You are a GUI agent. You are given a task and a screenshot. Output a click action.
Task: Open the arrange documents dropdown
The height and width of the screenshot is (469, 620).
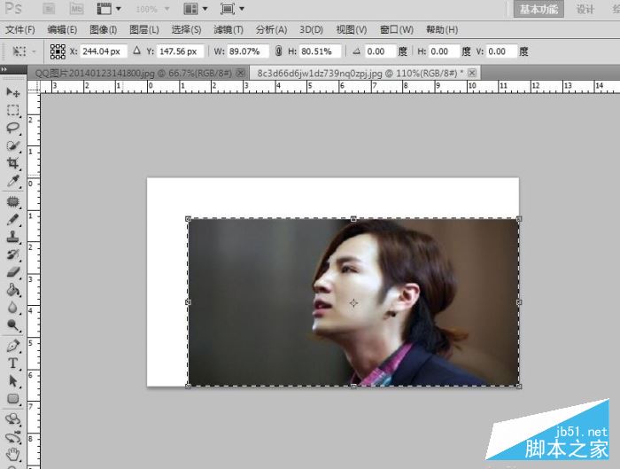tap(196, 9)
